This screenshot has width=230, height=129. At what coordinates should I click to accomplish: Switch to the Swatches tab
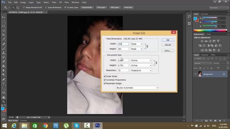204,14
